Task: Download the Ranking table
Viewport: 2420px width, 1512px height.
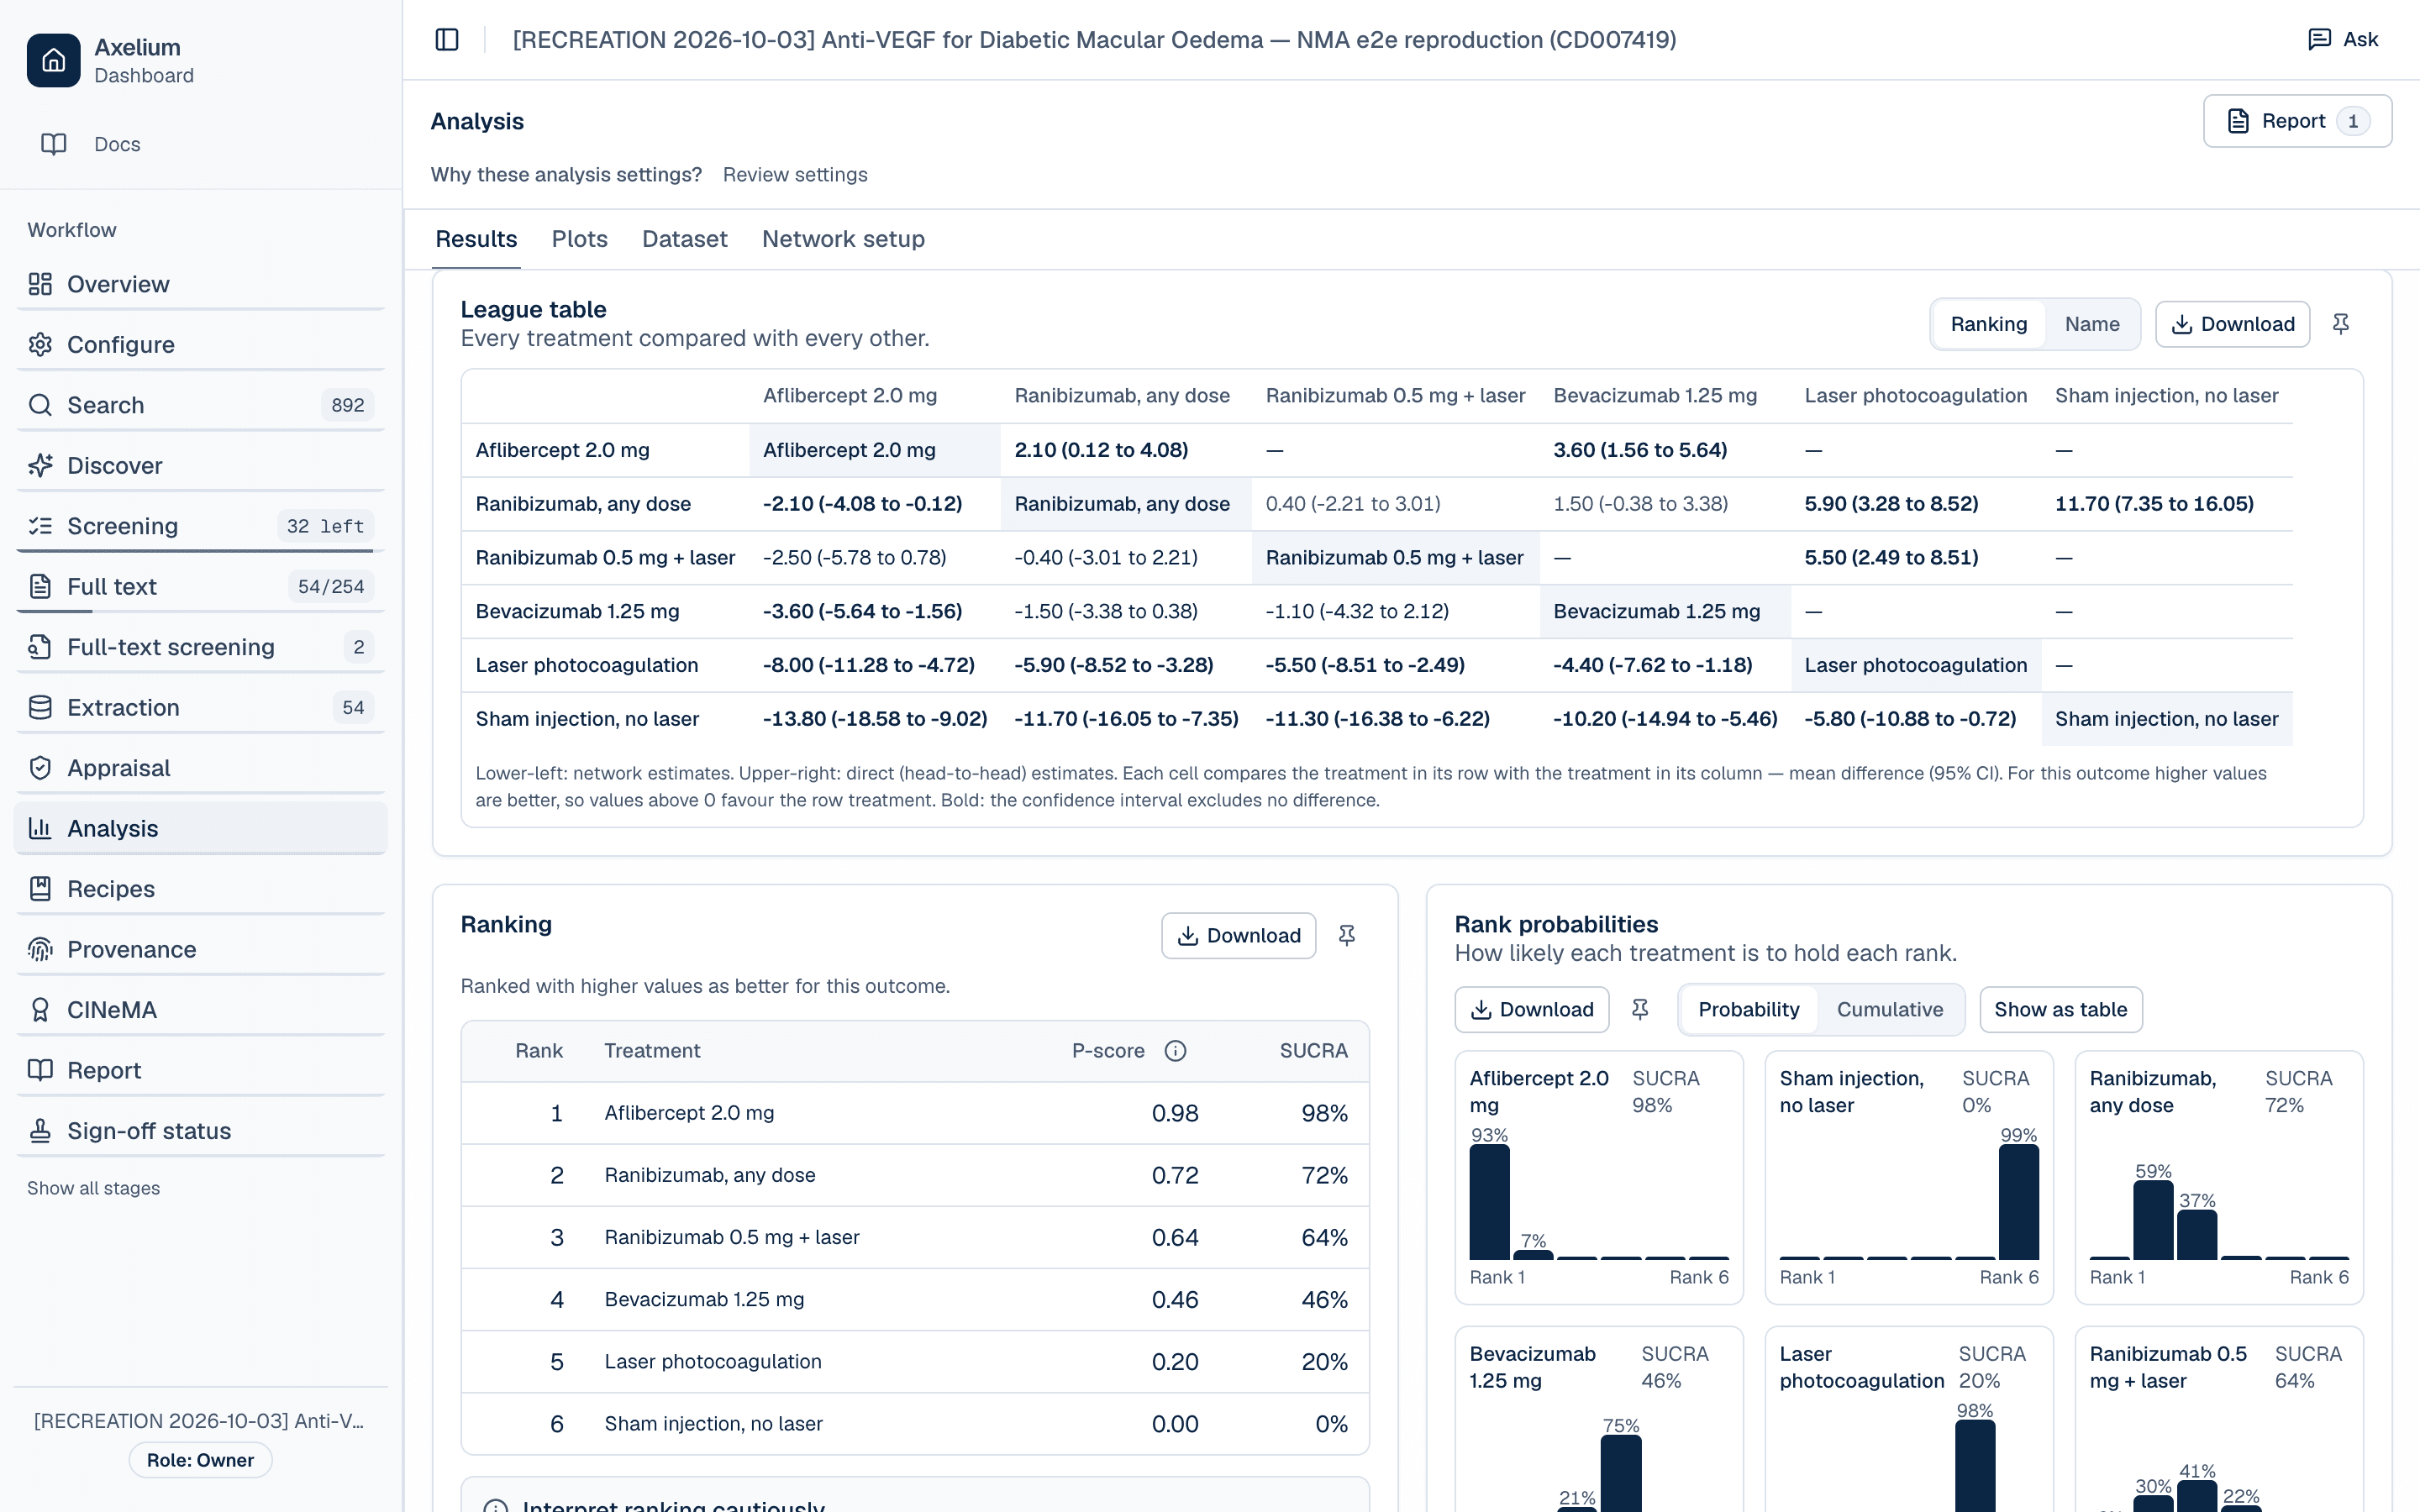Action: (x=1238, y=936)
